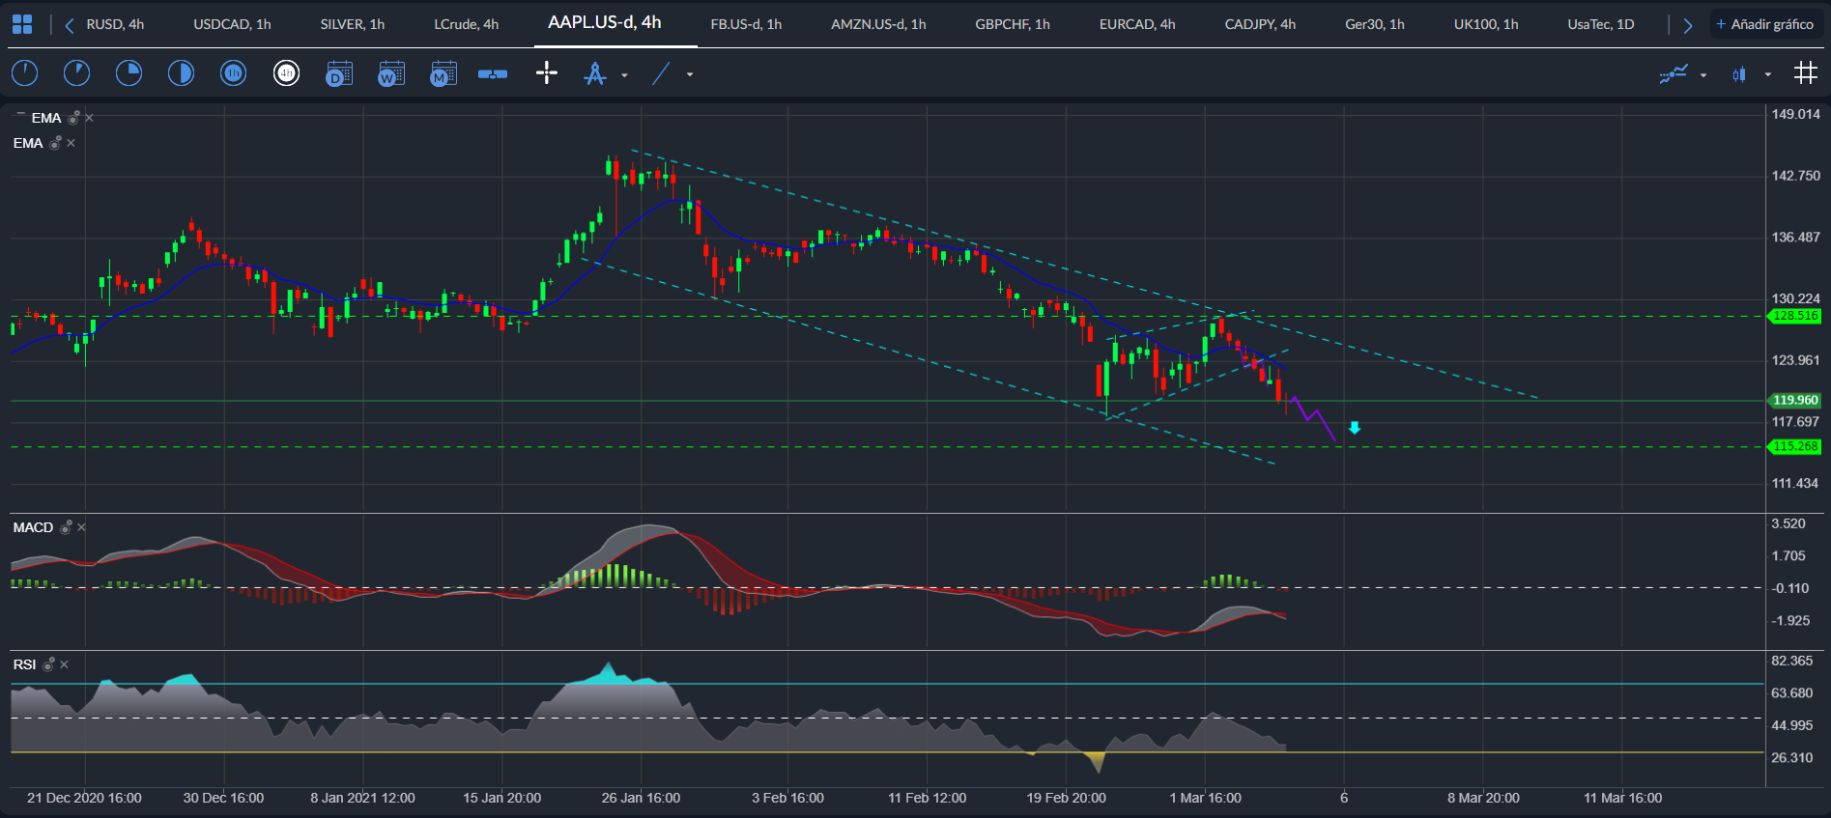The image size is (1831, 818).
Task: Open the indicators chart icon
Action: [1674, 73]
